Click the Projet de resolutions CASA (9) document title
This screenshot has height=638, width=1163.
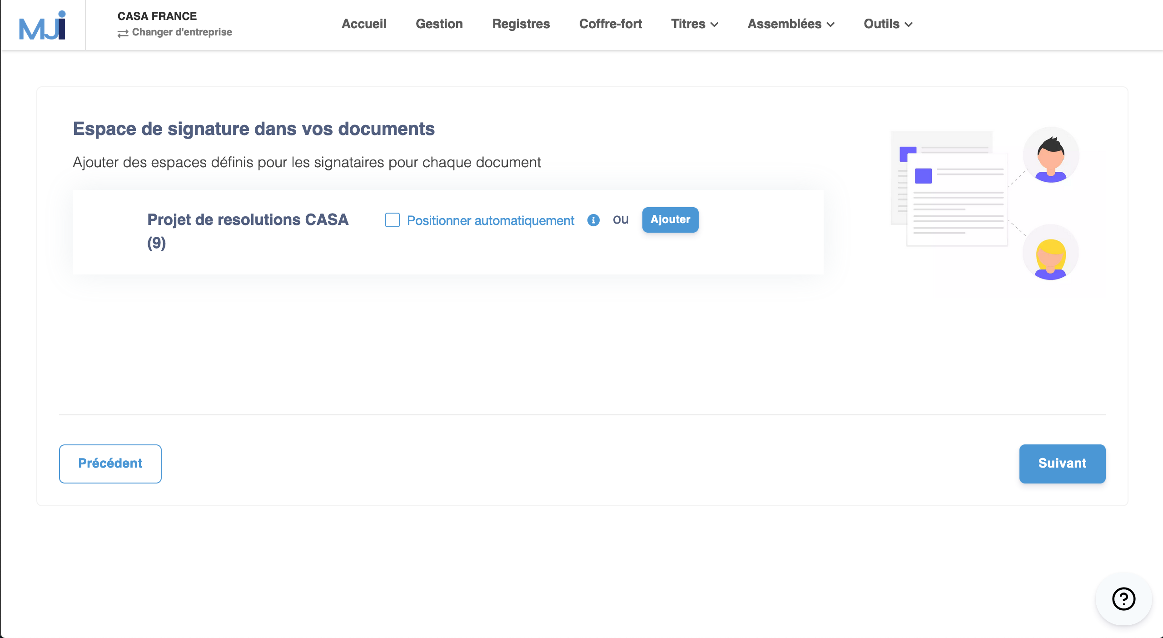(x=248, y=231)
